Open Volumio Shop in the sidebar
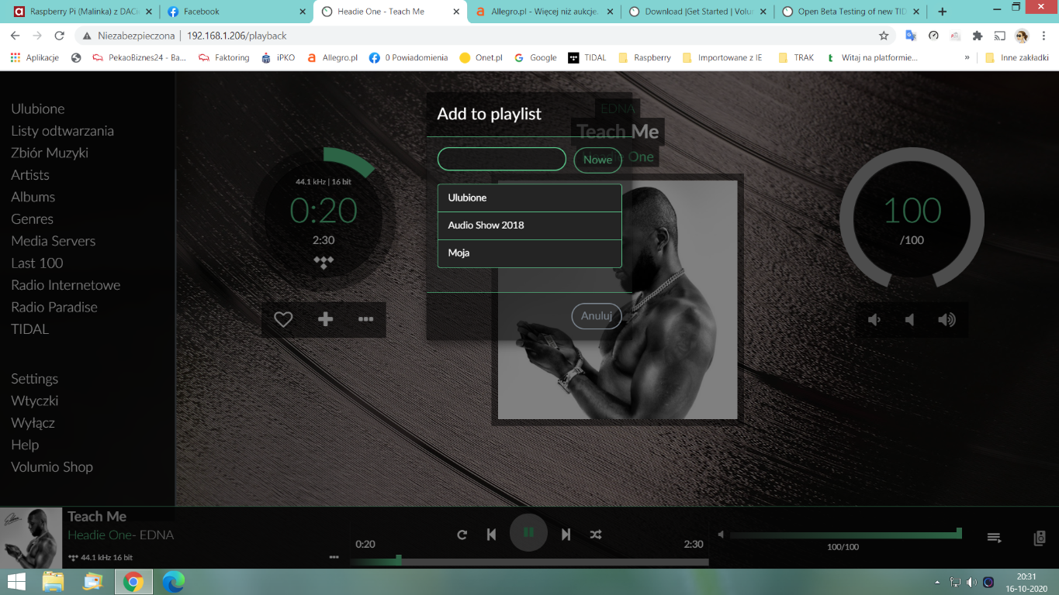1059x595 pixels. coord(52,467)
